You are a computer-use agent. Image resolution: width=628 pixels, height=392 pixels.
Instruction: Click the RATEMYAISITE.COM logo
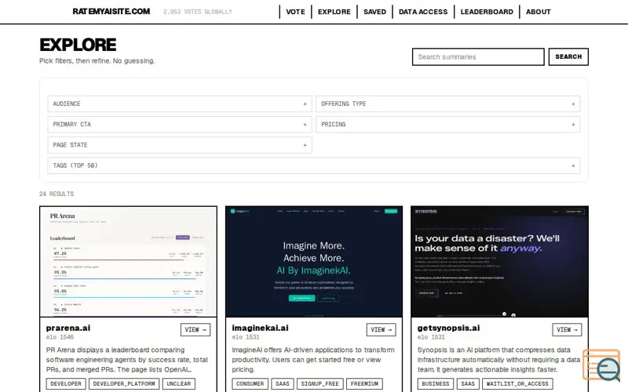tap(111, 12)
